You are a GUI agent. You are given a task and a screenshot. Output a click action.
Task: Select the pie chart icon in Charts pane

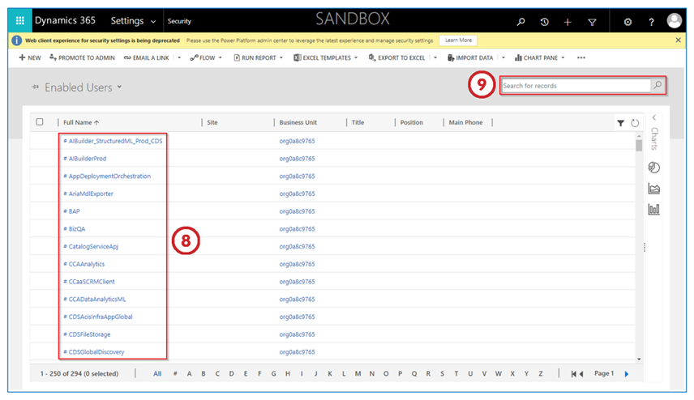pyautogui.click(x=653, y=167)
